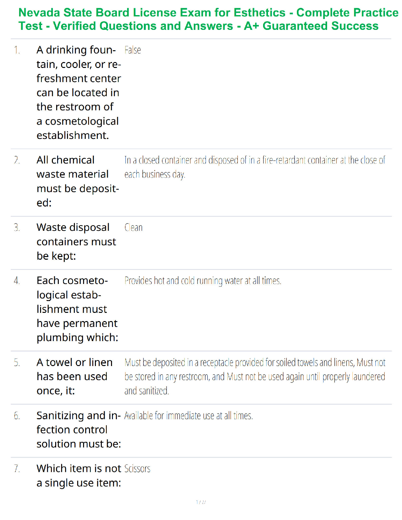Click the 'All chemical waste material' question
Screen dimensions: 402x520
78,181
